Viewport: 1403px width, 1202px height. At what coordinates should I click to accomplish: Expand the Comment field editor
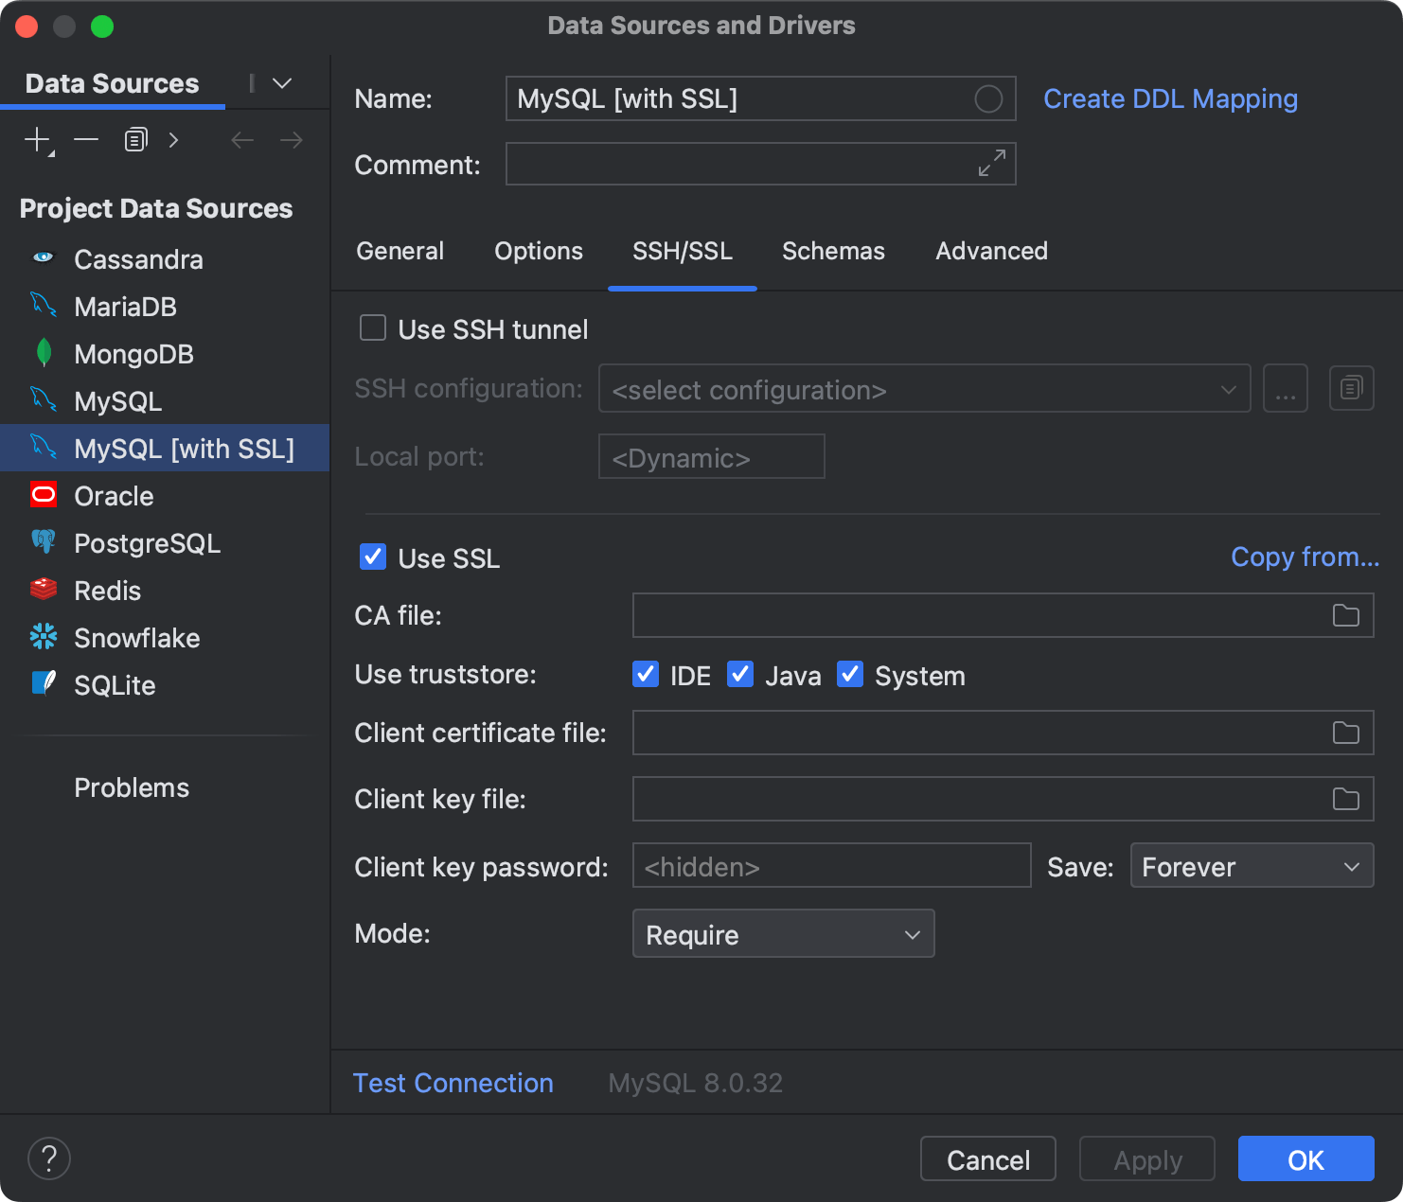click(x=990, y=163)
